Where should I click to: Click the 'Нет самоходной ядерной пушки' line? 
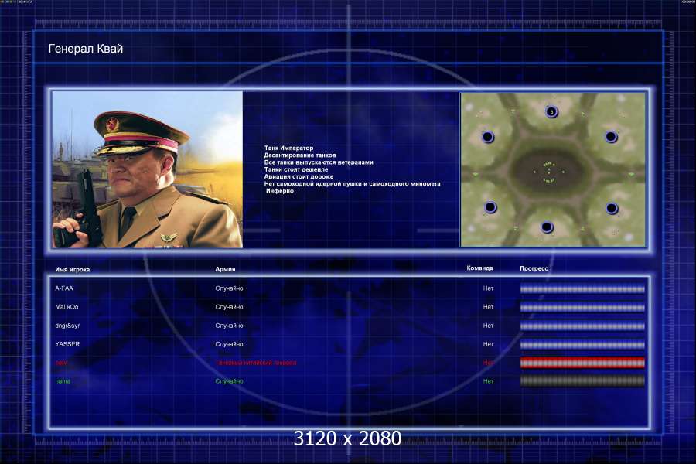(352, 183)
